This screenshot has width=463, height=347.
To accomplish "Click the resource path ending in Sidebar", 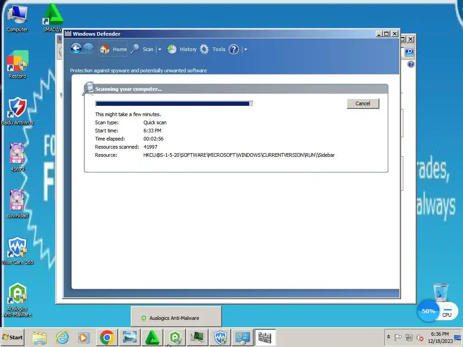I will [239, 155].
